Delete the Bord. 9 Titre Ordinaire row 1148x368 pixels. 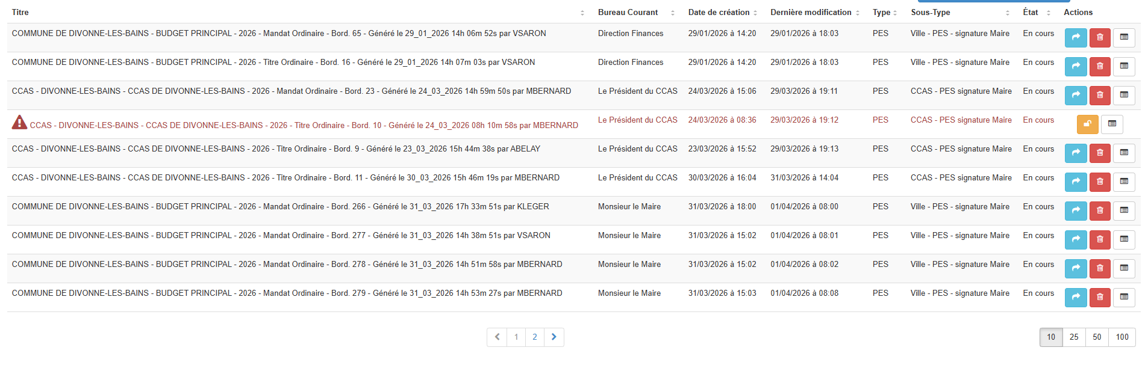[x=1100, y=153]
